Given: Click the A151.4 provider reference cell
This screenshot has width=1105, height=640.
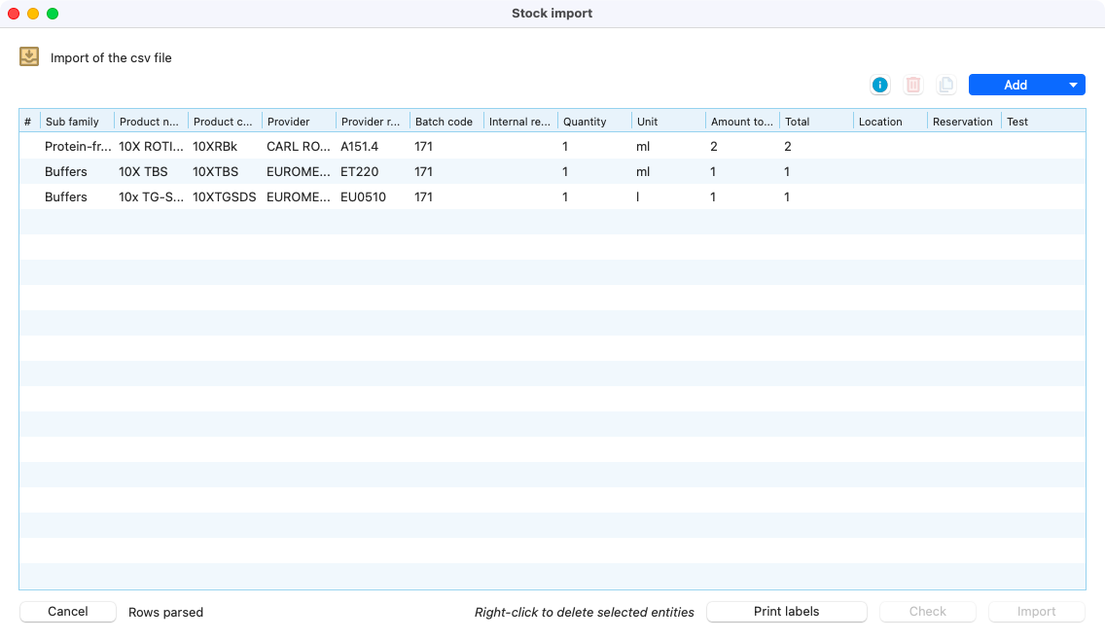Looking at the screenshot, I should pyautogui.click(x=373, y=147).
